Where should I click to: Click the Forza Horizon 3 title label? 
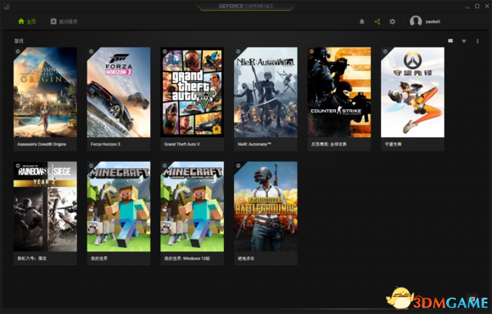point(105,145)
